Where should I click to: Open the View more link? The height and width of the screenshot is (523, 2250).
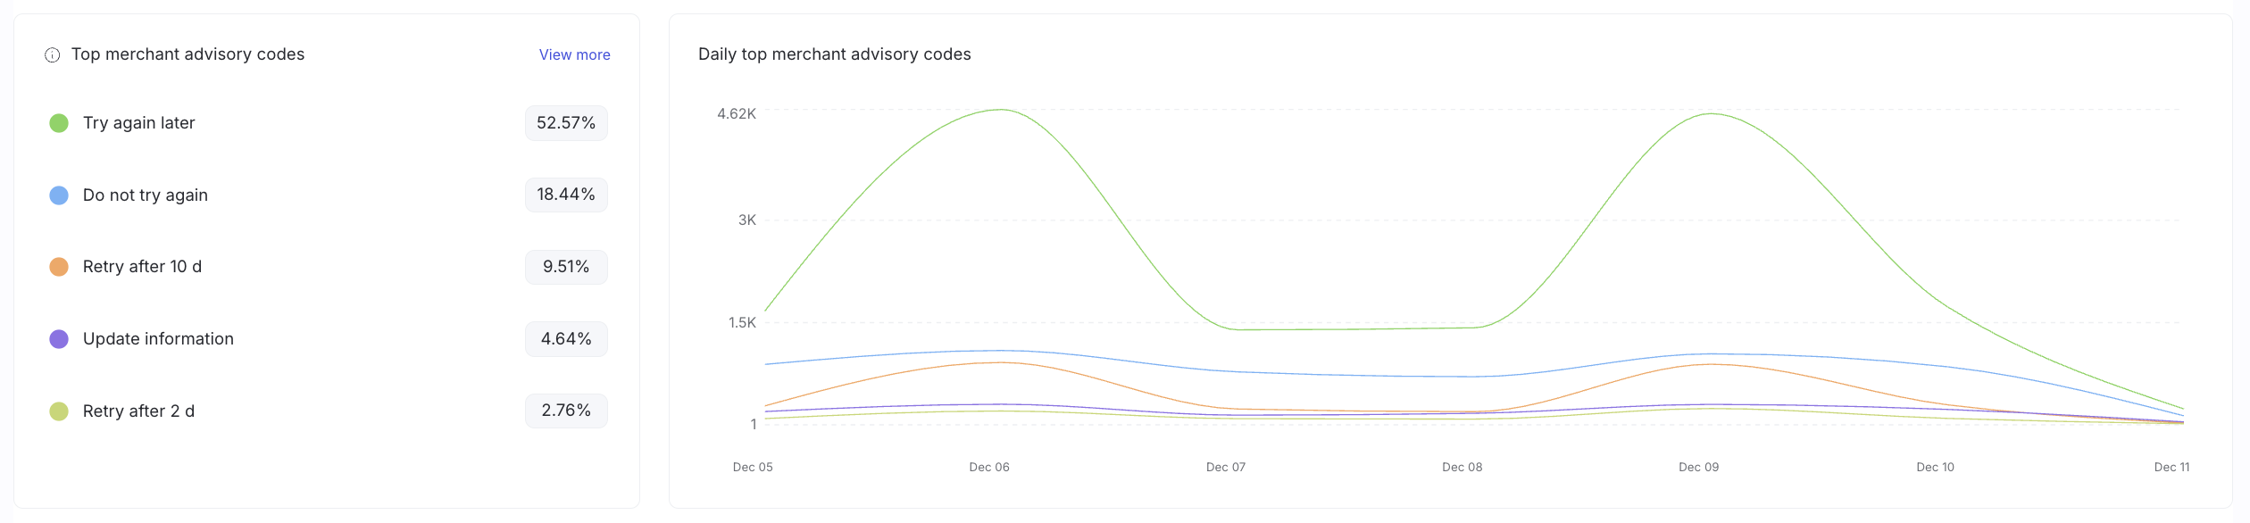pos(574,54)
